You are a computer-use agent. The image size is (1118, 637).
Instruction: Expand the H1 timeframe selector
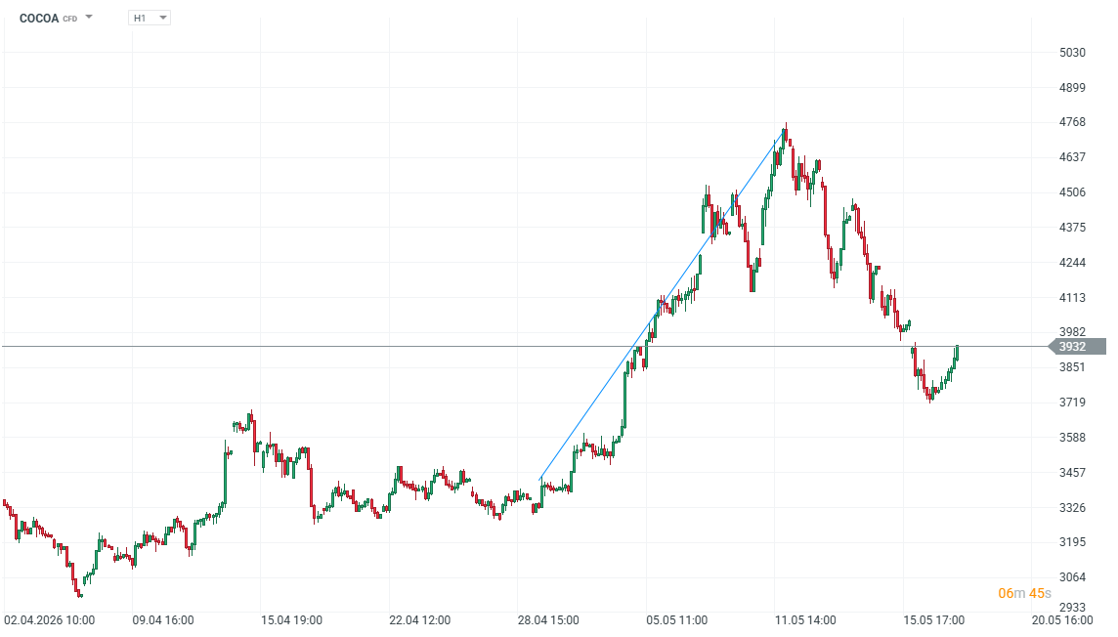point(149,18)
